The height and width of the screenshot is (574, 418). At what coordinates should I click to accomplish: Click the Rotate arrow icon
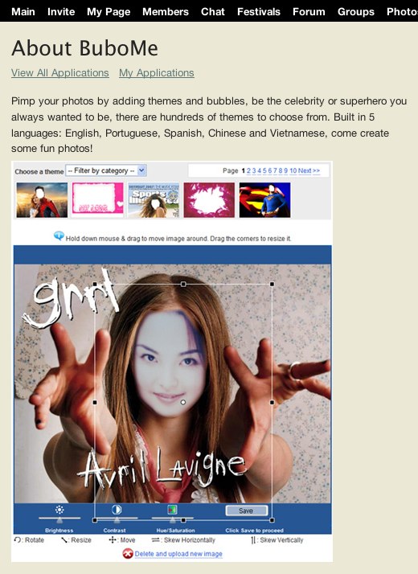[17, 540]
